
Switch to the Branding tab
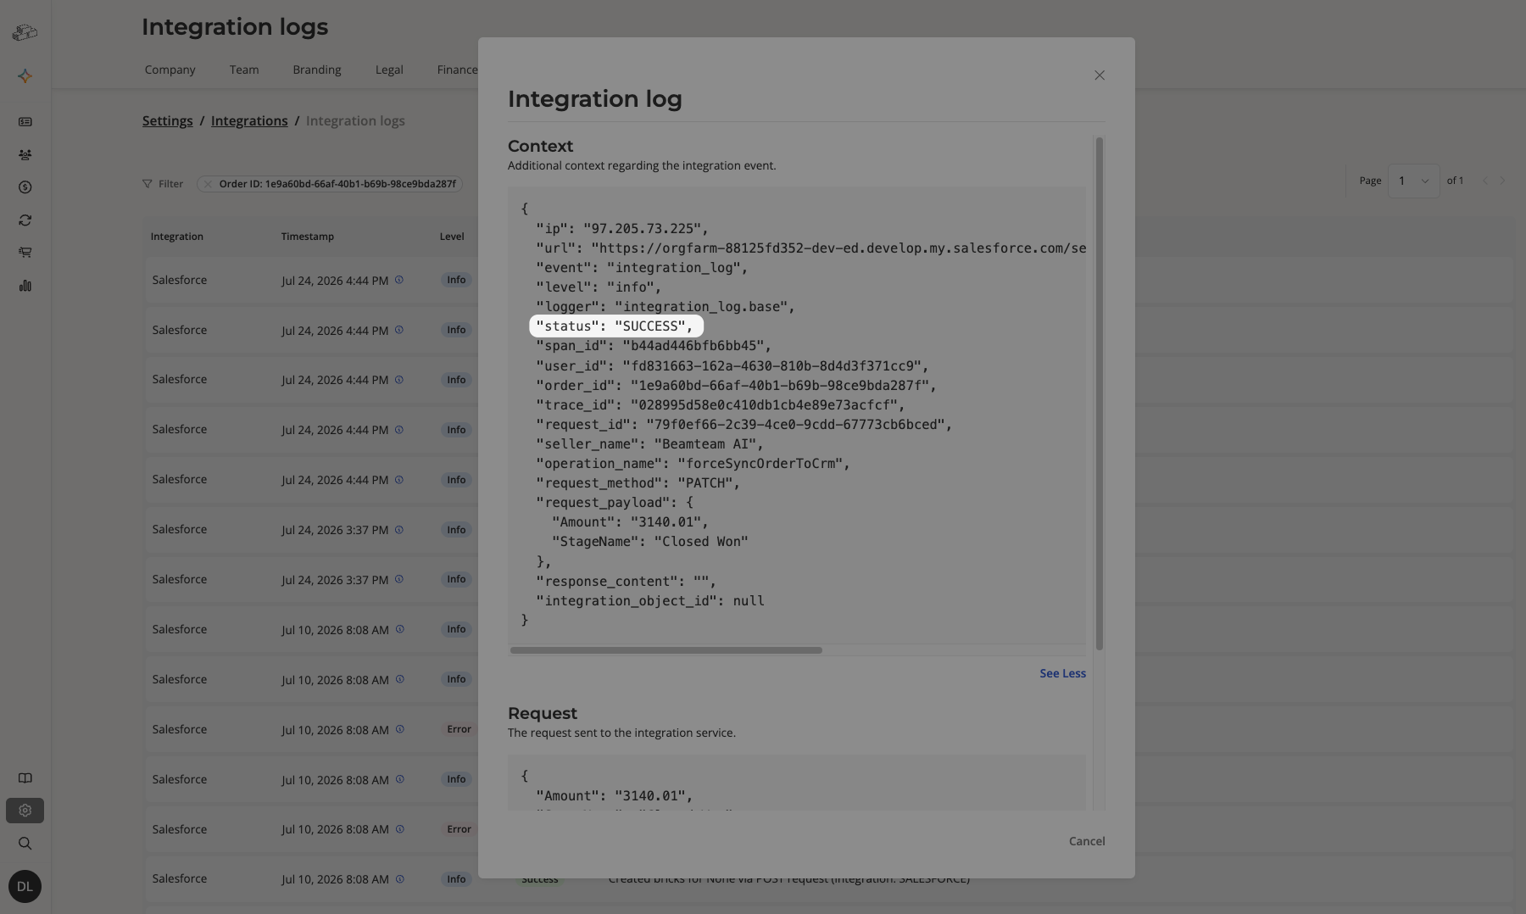pyautogui.click(x=317, y=70)
